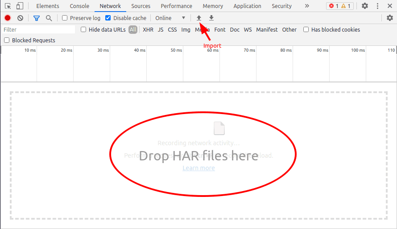The height and width of the screenshot is (229, 397).
Task: Open the Memory tab
Action: tap(213, 6)
